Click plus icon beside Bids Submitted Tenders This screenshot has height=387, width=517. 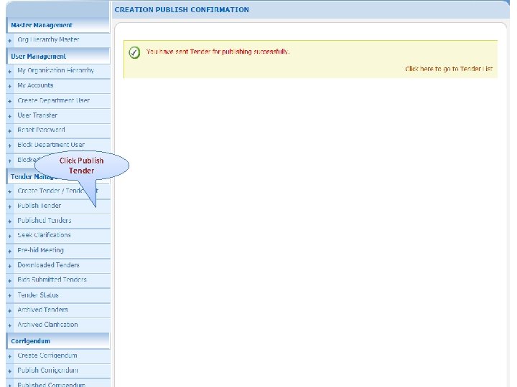click(10, 281)
